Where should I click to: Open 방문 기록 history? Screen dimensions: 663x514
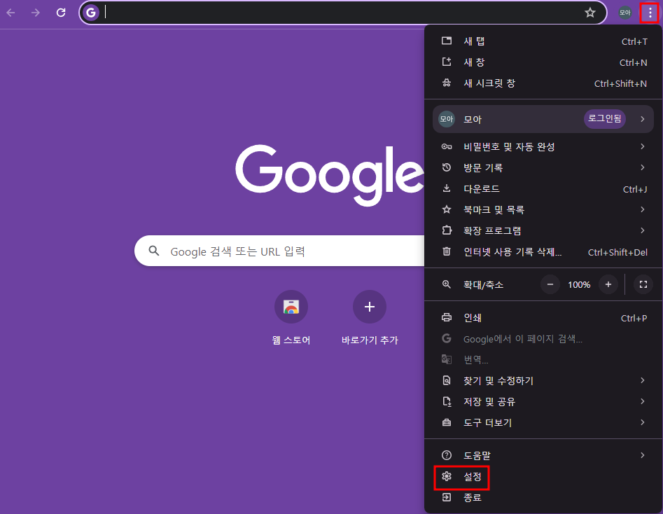coord(543,167)
